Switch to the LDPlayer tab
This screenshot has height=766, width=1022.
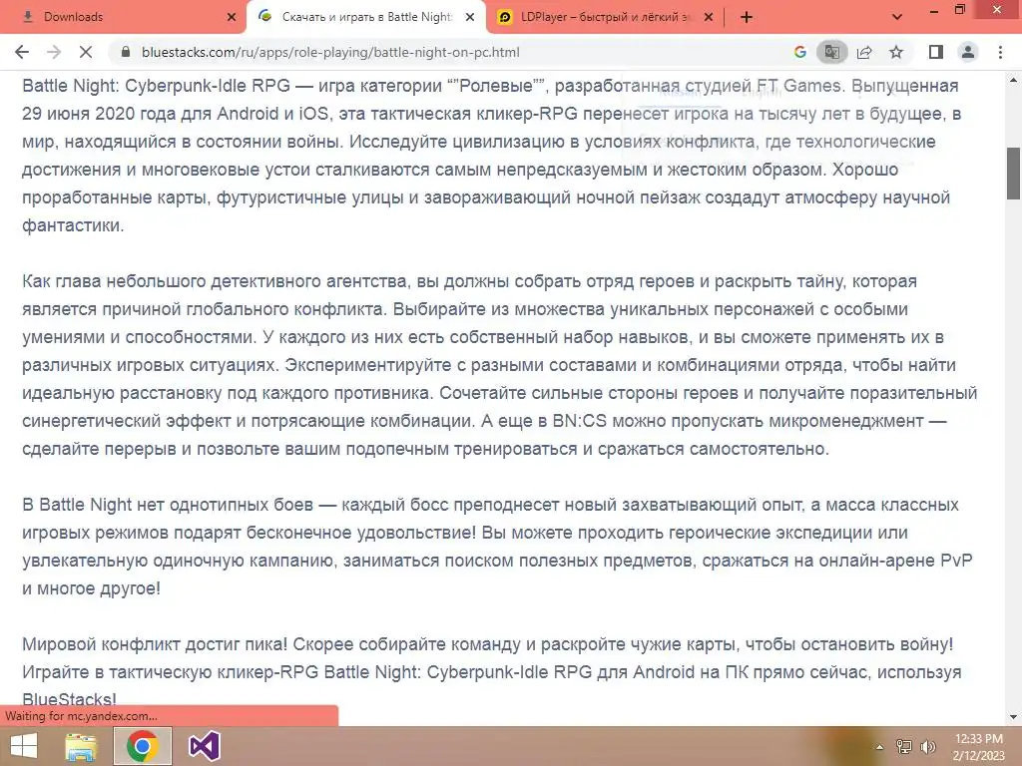click(606, 17)
